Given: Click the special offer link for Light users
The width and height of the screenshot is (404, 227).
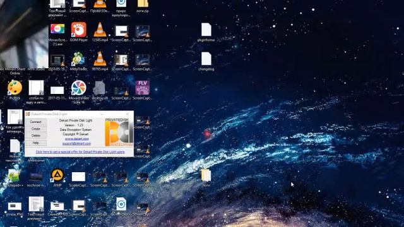Looking at the screenshot, I should (80, 152).
